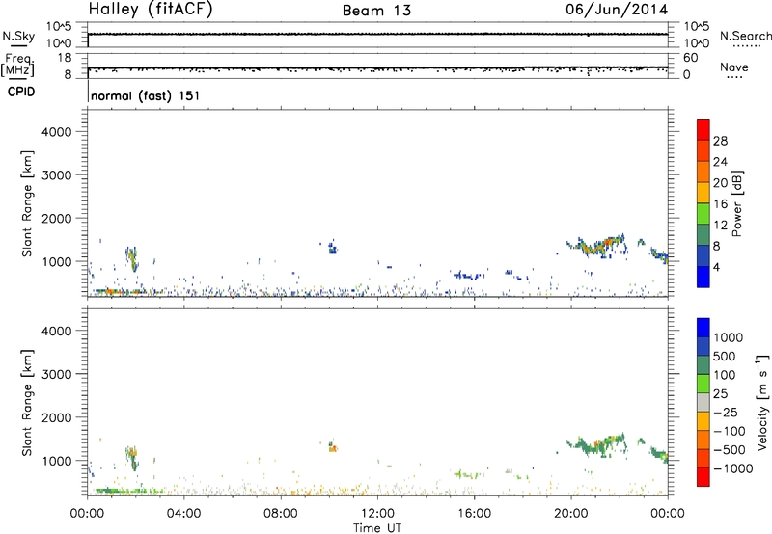Click the "28" label on Power colorbar
Screen dimensions: 772x534
(720, 141)
